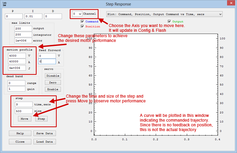
Task: Click the servo Zero button
Action: (52, 82)
